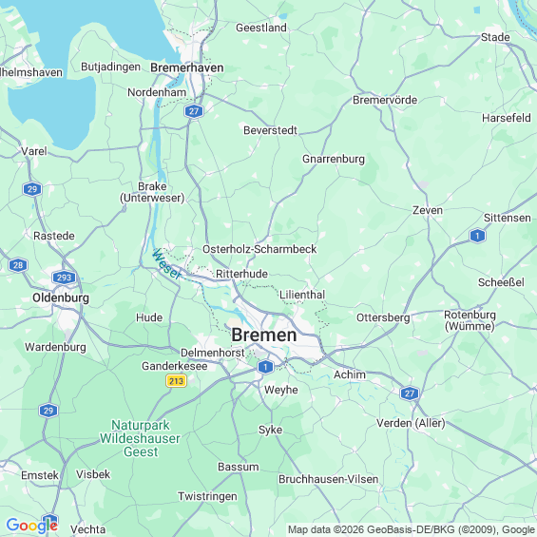Click the A293 highway shield by Oldenburg

click(x=64, y=278)
